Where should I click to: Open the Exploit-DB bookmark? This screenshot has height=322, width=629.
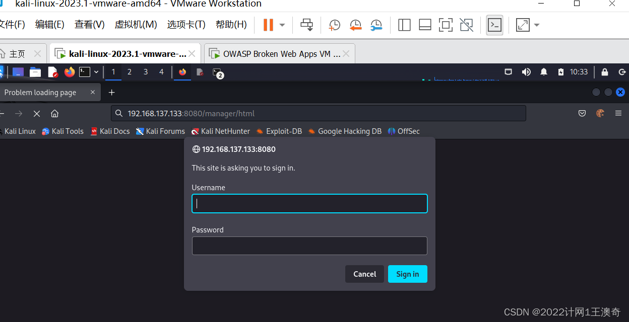tap(279, 131)
